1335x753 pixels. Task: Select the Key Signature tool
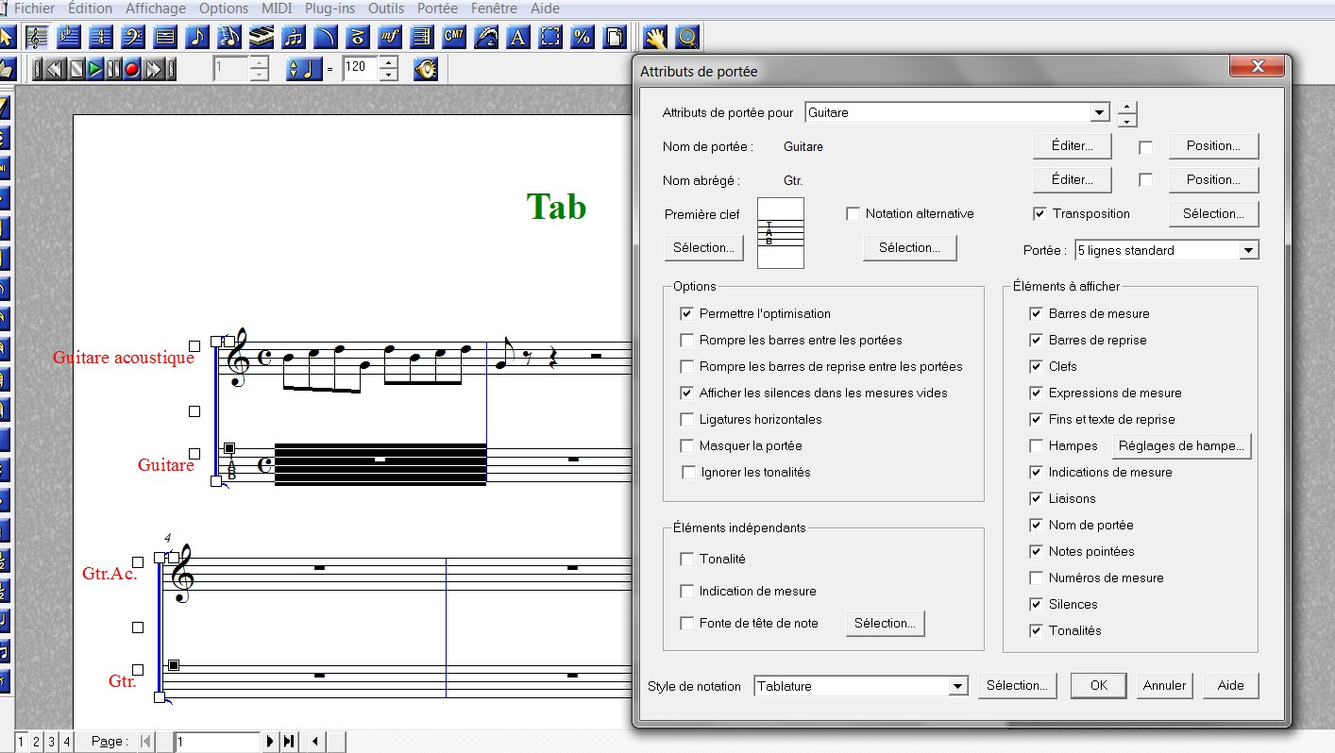point(69,38)
